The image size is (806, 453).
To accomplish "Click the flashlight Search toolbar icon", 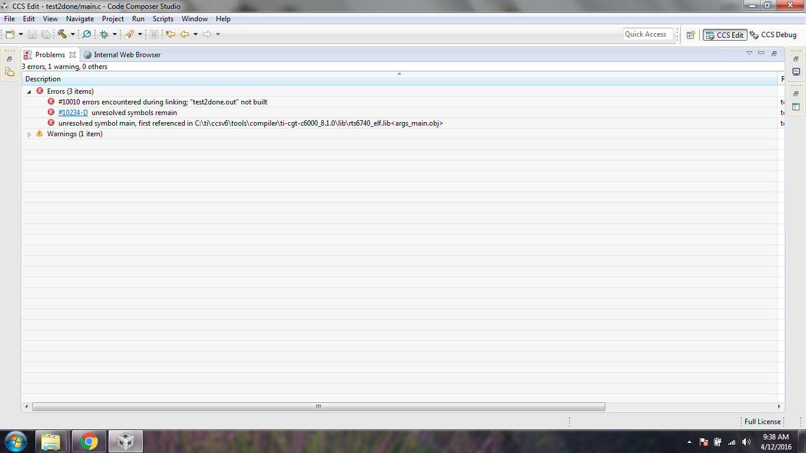I will pyautogui.click(x=129, y=34).
